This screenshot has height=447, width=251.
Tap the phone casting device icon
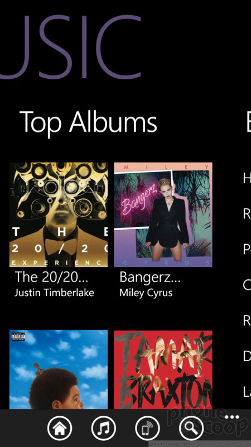point(147,428)
